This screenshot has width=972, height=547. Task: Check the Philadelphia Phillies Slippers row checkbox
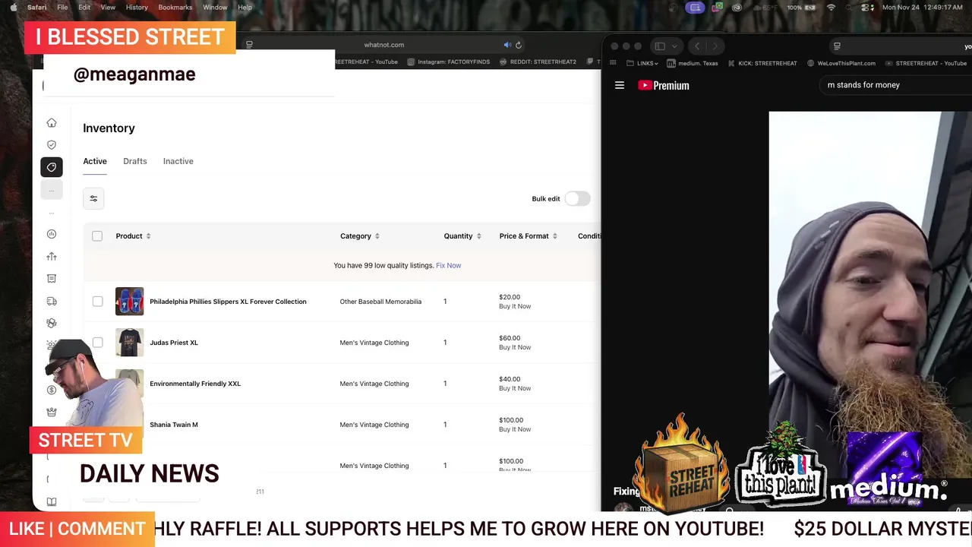(x=97, y=302)
